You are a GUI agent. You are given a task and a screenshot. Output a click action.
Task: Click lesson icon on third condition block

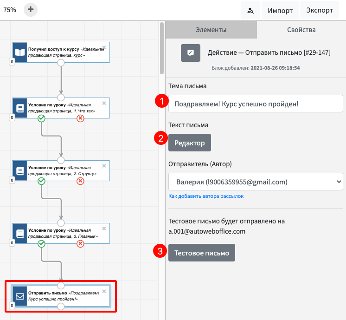20,233
